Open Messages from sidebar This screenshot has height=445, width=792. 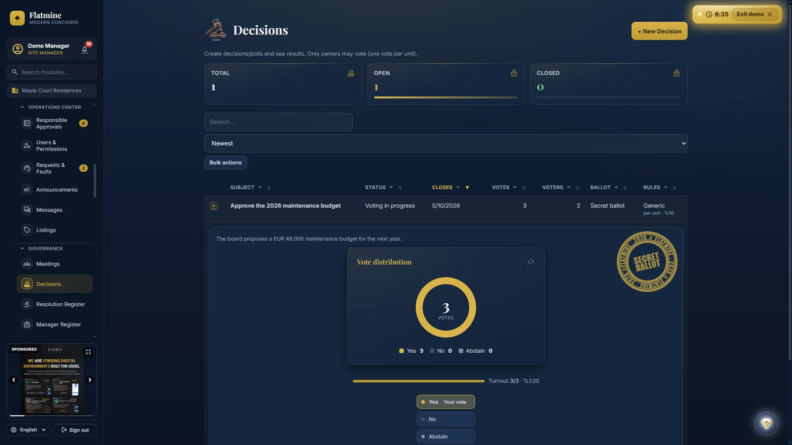[54, 210]
